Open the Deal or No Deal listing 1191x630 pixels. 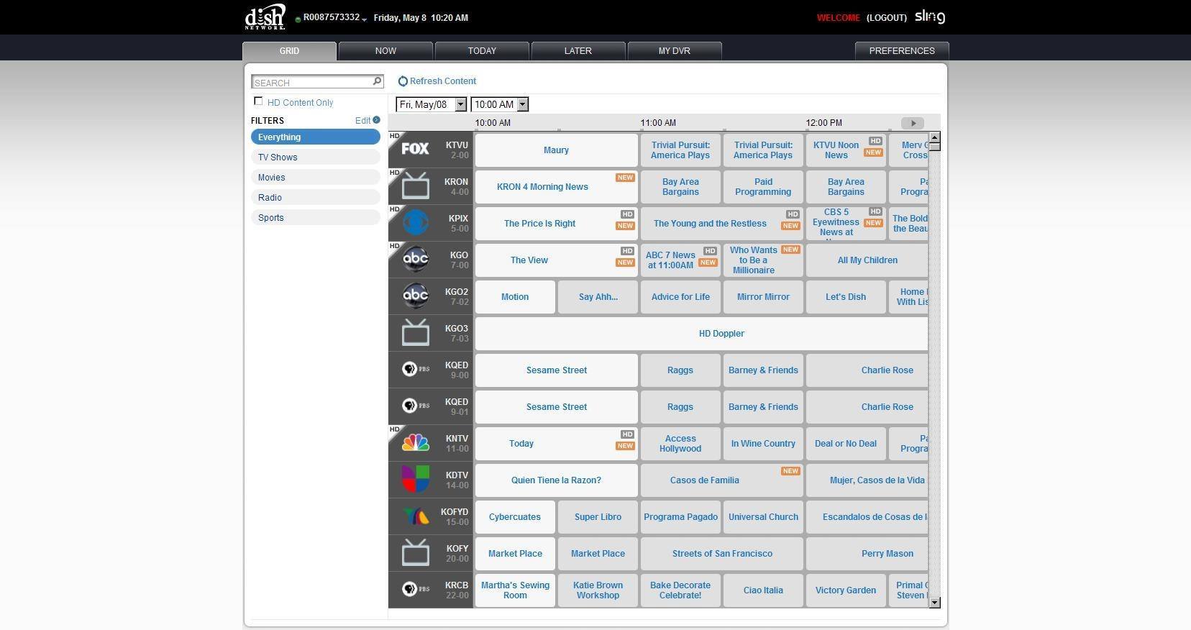pyautogui.click(x=846, y=444)
